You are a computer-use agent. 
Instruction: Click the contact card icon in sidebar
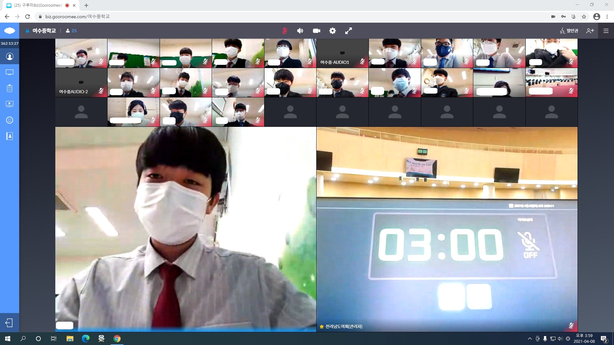(x=10, y=136)
